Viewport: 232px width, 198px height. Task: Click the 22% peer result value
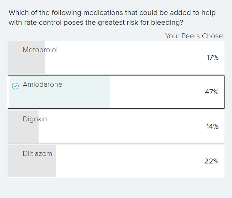click(211, 161)
